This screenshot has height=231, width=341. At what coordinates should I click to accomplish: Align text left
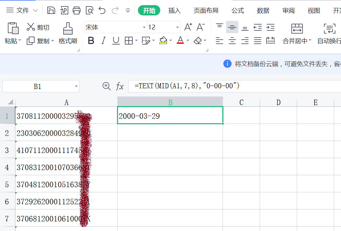pos(220,41)
